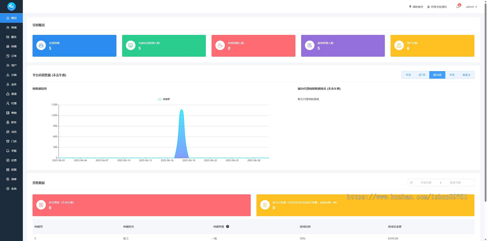Viewport: 487px width, 241px height.
Task: Open the 权限 permissions sidebar item
Action: [11, 170]
